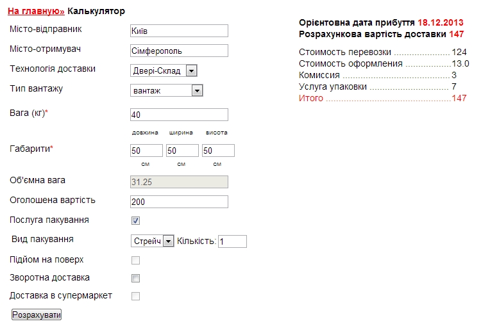The image size is (490, 326).
Task: Uncheck the Послуга пакування checkbox
Action: [135, 221]
